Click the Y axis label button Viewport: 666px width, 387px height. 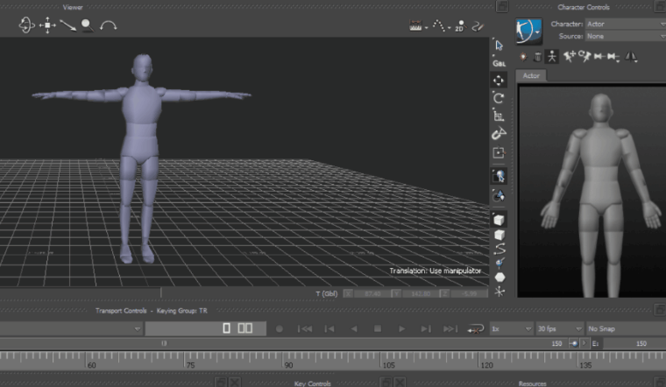point(396,293)
